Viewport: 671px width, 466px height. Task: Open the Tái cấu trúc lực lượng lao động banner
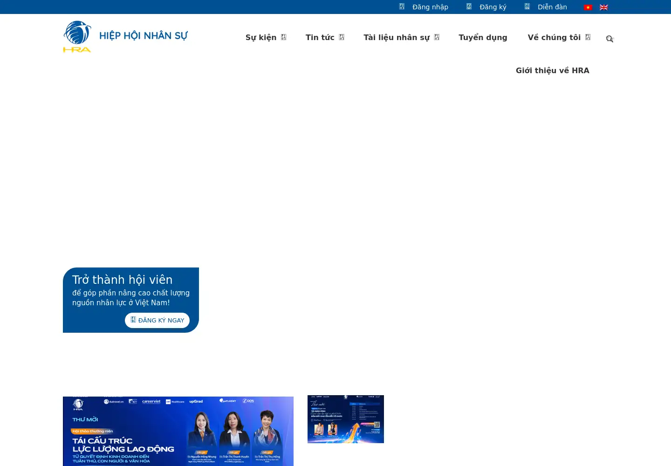pos(178,431)
